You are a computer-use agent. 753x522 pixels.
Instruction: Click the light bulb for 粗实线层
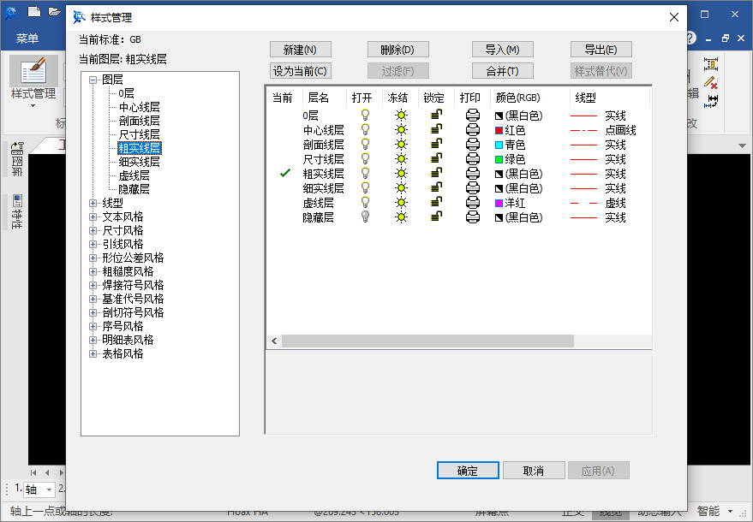click(x=366, y=173)
